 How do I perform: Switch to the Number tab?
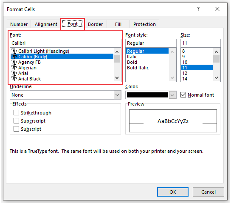(19, 24)
